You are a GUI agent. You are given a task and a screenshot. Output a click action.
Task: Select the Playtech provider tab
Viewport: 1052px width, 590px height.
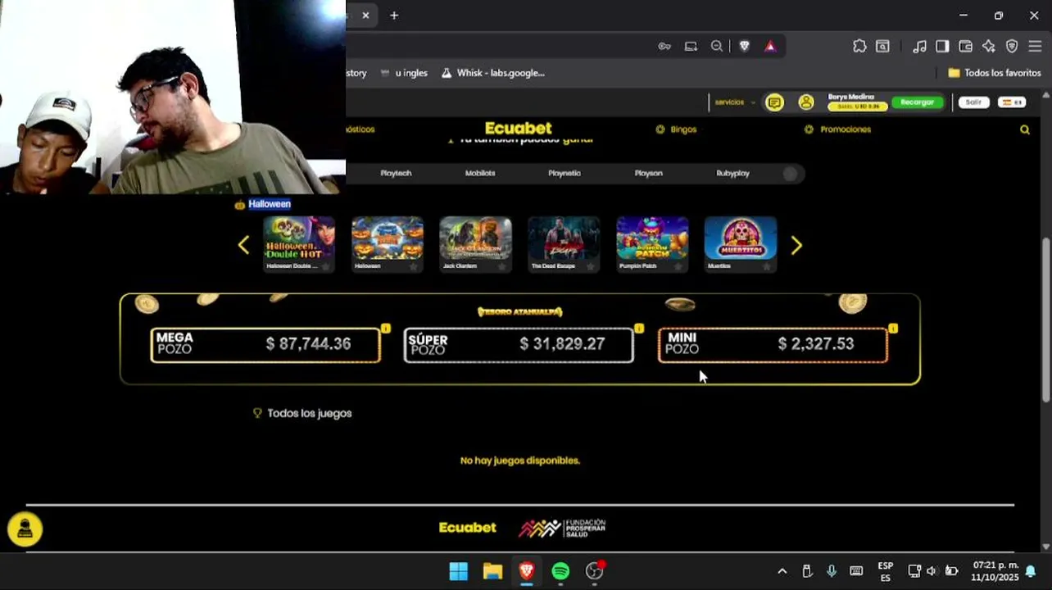(396, 173)
